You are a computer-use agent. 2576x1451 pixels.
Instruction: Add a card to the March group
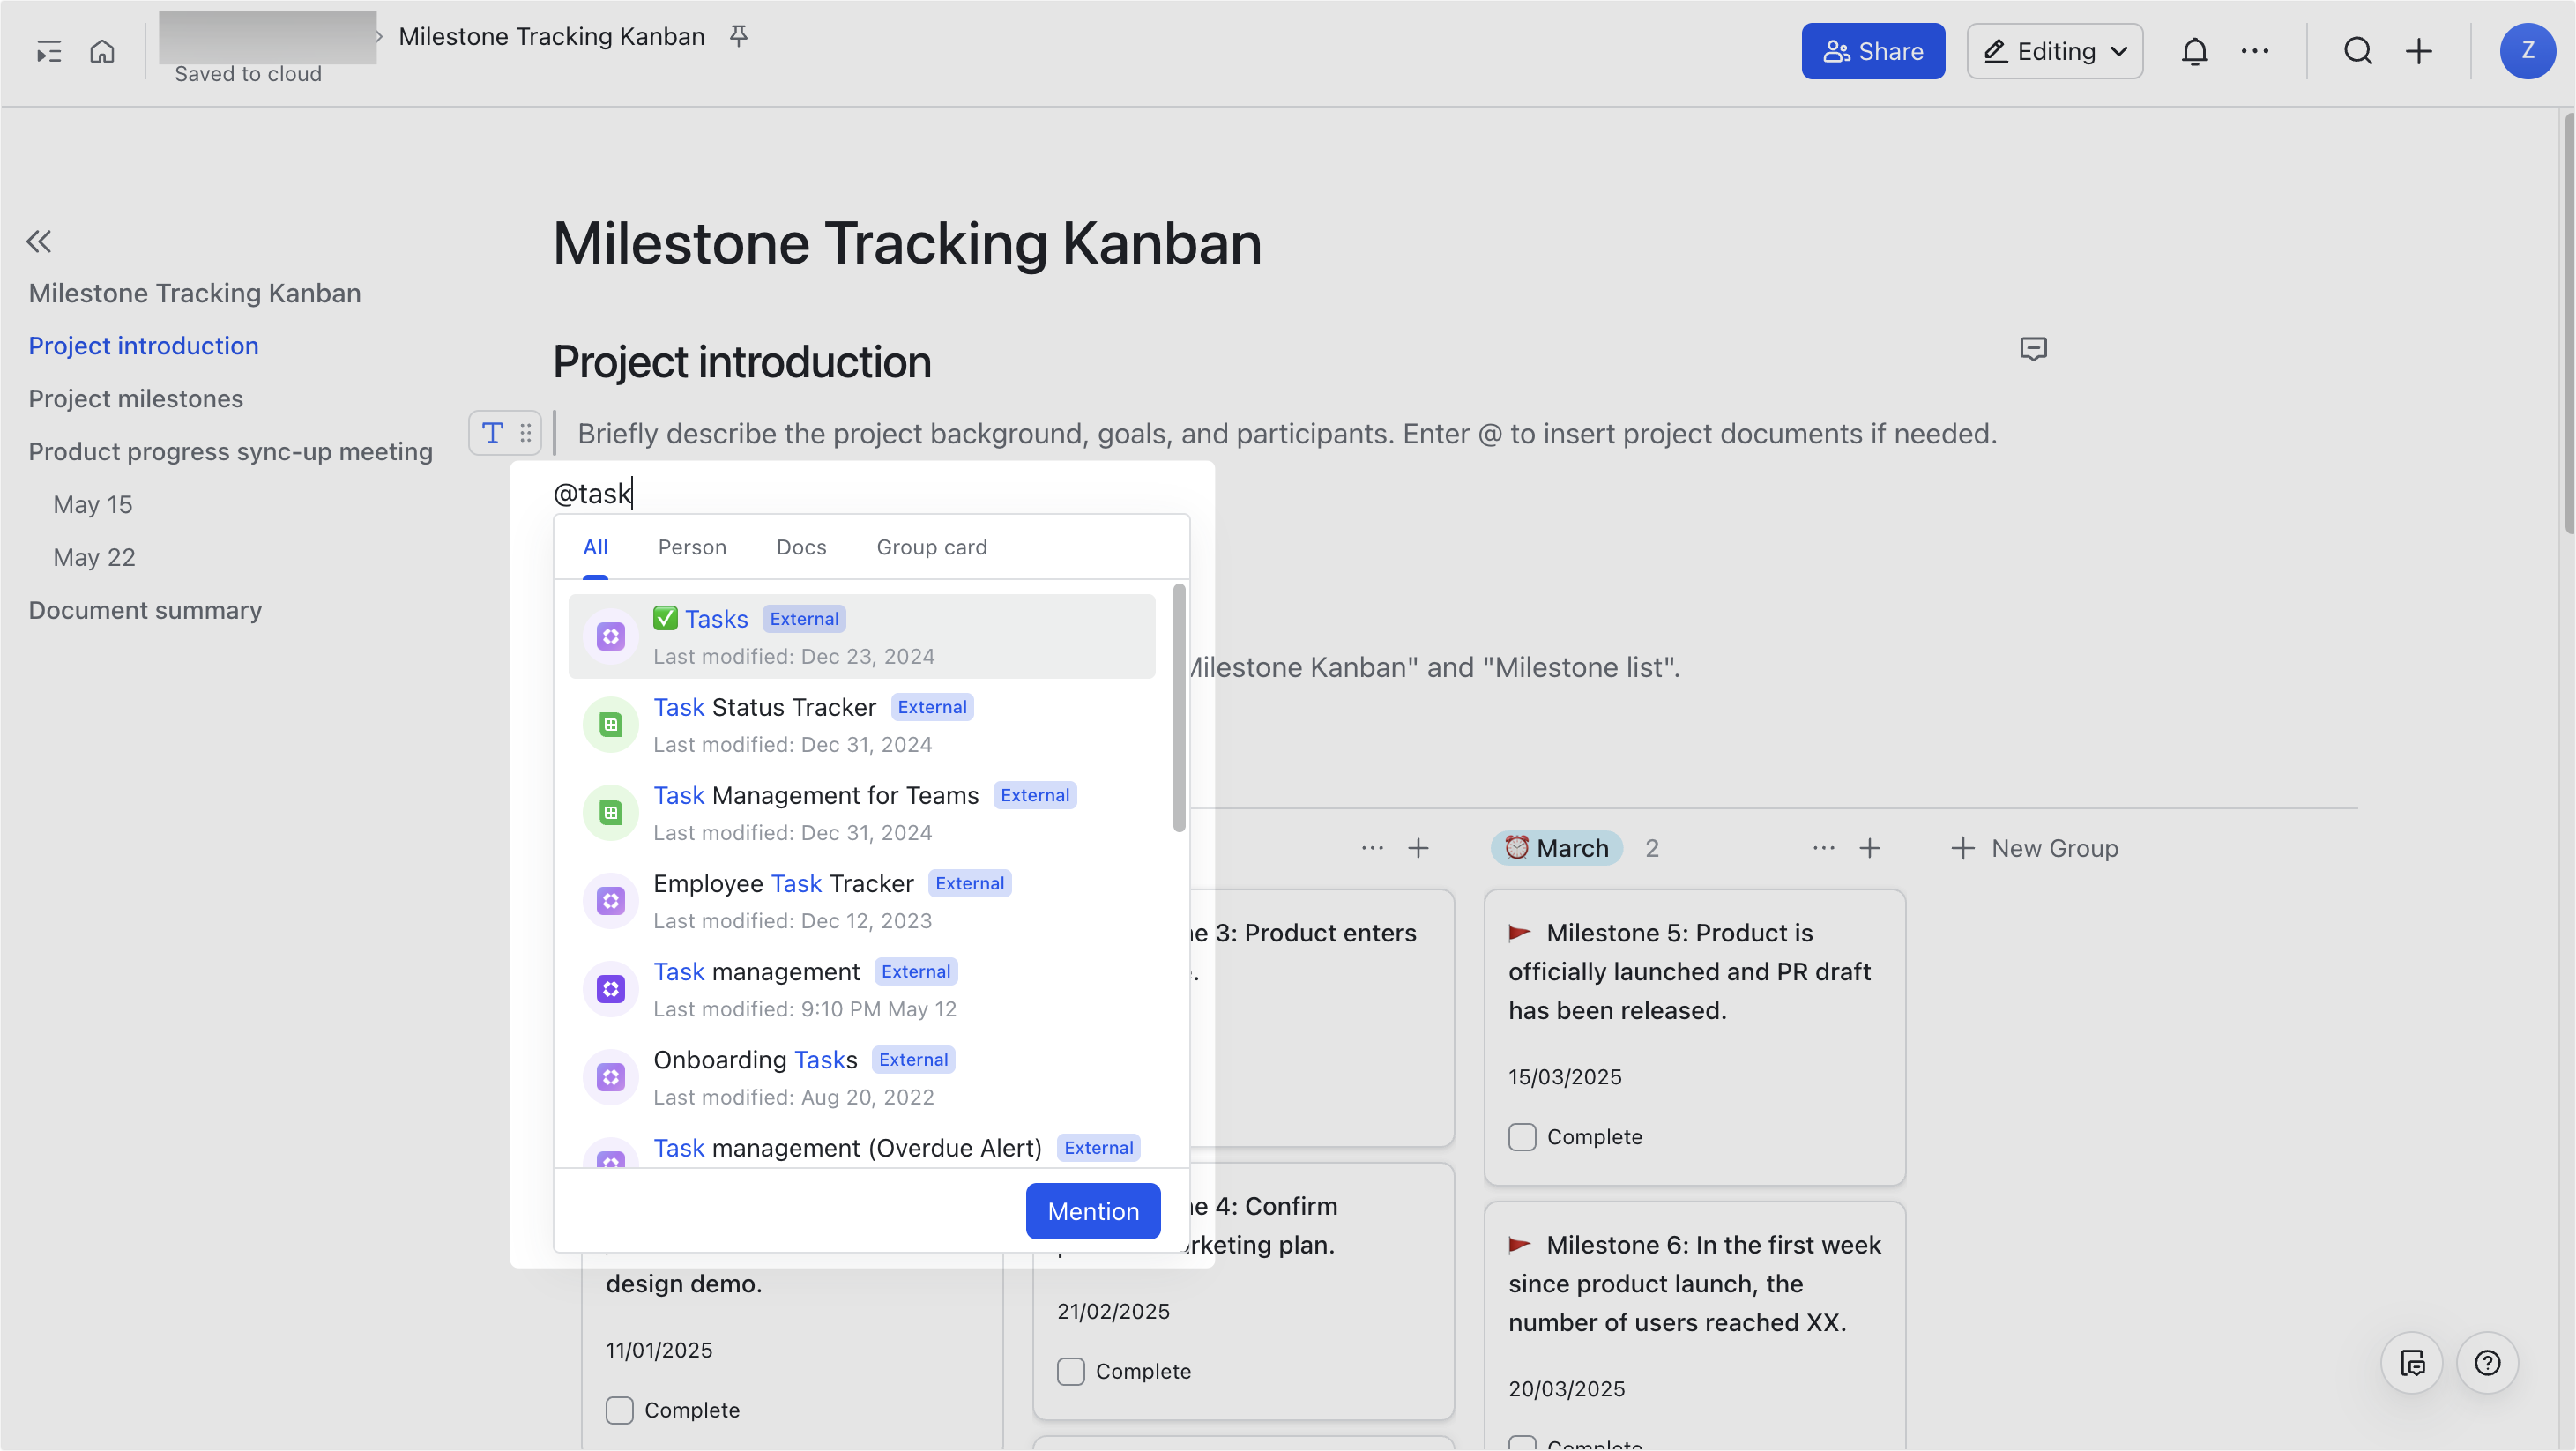pyautogui.click(x=1869, y=848)
